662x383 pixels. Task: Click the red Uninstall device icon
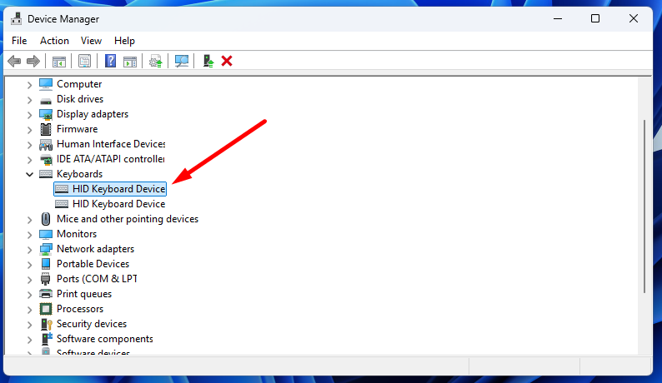[x=227, y=61]
